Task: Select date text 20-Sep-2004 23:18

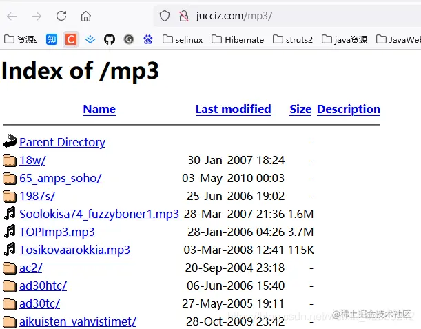Action: click(235, 268)
